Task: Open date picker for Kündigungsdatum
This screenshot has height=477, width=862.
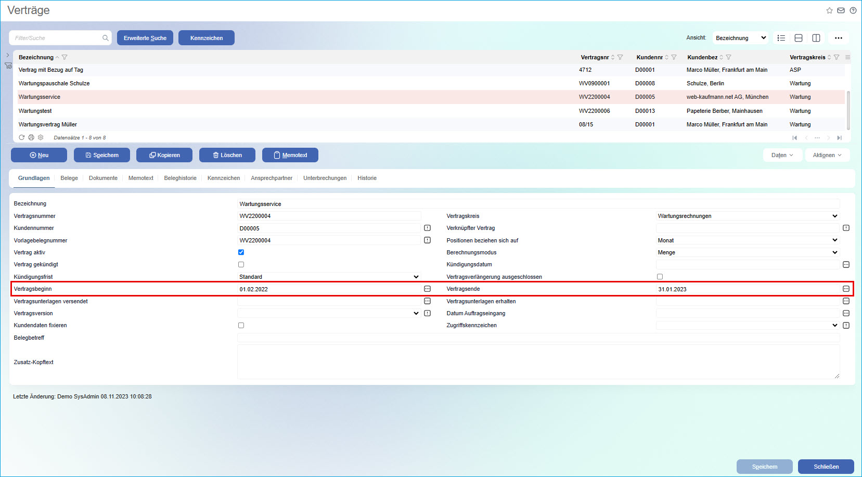Action: (846, 265)
